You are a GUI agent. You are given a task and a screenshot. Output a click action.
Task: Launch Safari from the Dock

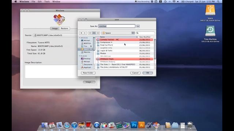(x=67, y=125)
